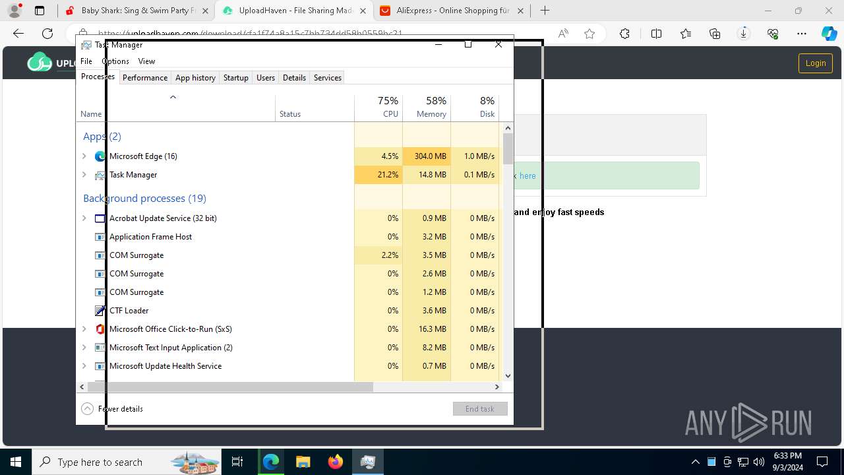This screenshot has width=844, height=475.
Task: Open File menu in Task Manager
Action: (x=86, y=61)
